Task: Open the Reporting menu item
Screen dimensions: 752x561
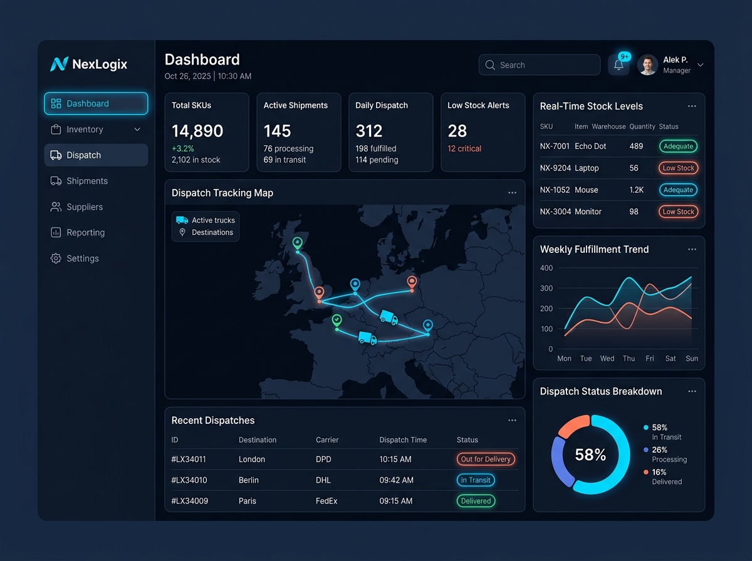Action: 96,232
